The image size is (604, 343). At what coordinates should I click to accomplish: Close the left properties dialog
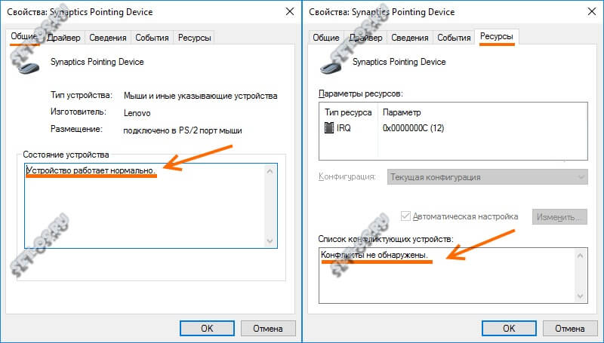pyautogui.click(x=290, y=11)
